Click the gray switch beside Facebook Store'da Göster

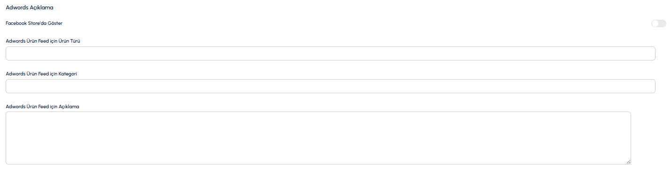658,23
